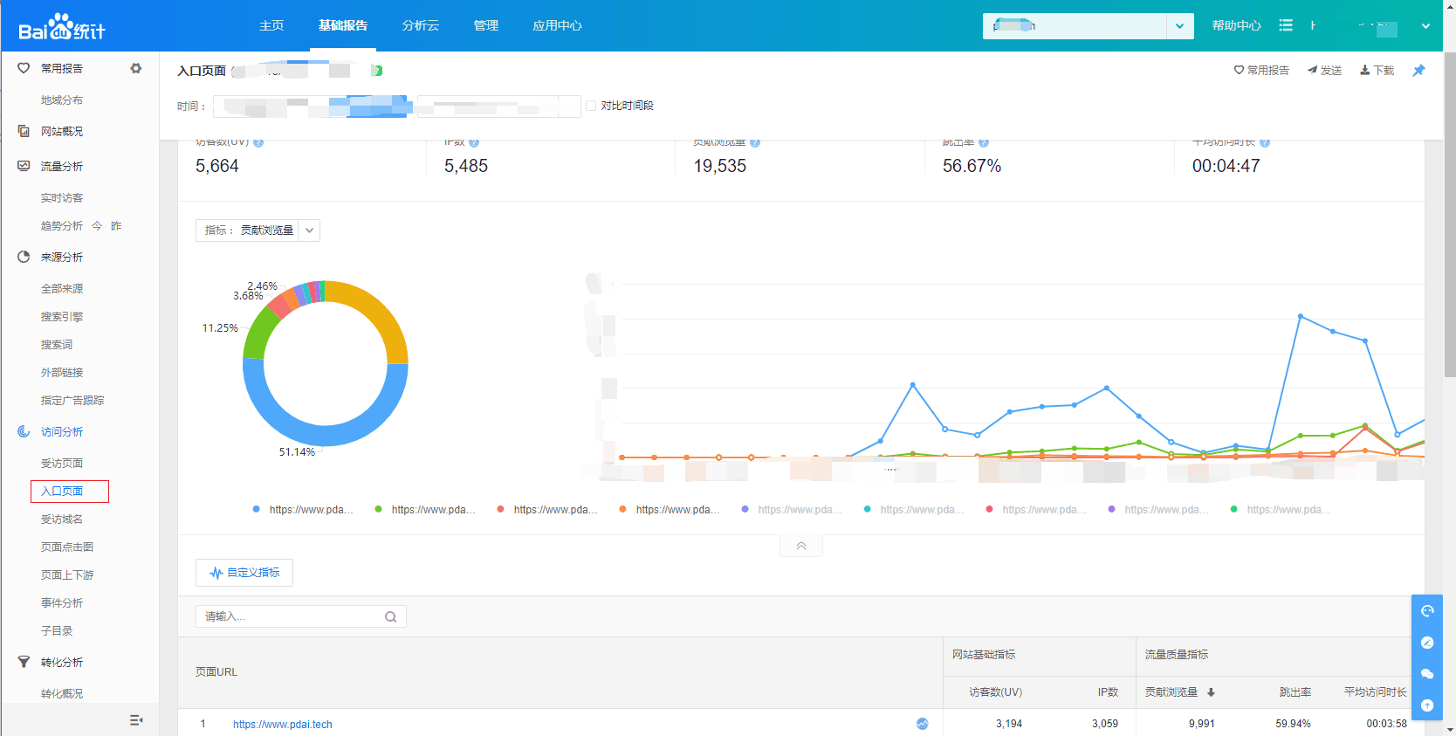Click the list icon beside 帮助中心
This screenshot has width=1456, height=736.
[1286, 25]
